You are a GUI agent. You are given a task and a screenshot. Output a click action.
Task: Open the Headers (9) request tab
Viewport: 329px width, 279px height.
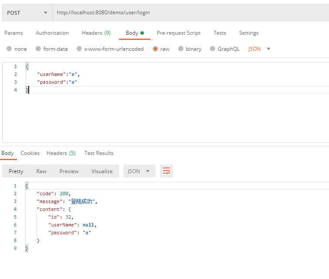tap(96, 33)
